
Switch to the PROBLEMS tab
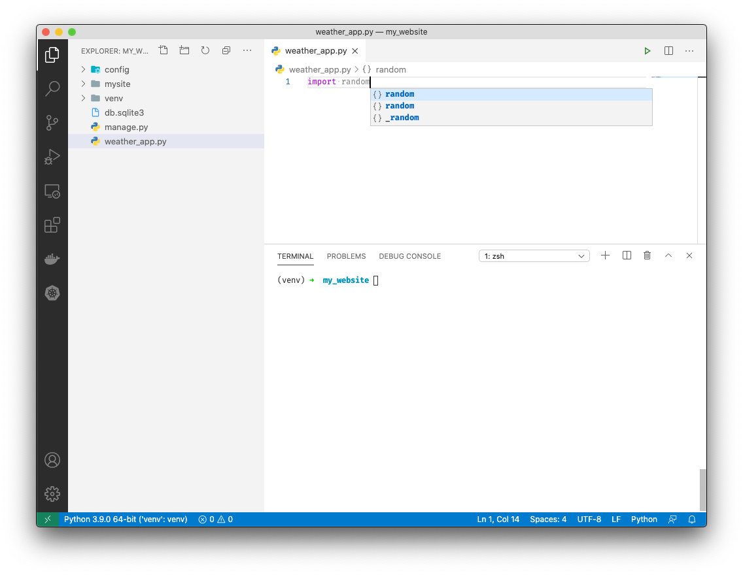pos(346,256)
